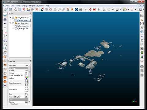Click the brush icon in right toolbar

[x=142, y=19]
